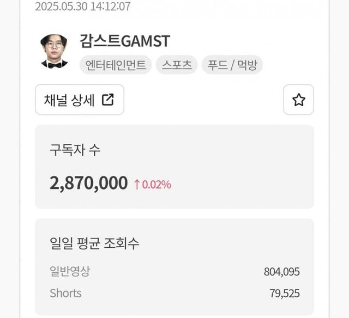Select the 엔터테인먼트 category tag
The image size is (349, 318).
(x=116, y=65)
